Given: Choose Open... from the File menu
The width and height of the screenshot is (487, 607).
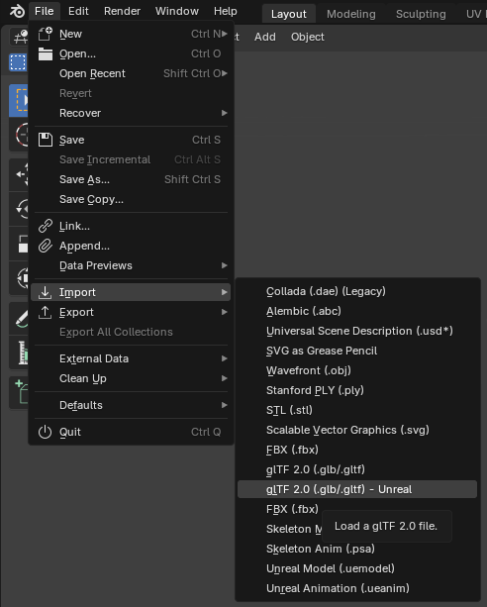Looking at the screenshot, I should click(131, 53).
